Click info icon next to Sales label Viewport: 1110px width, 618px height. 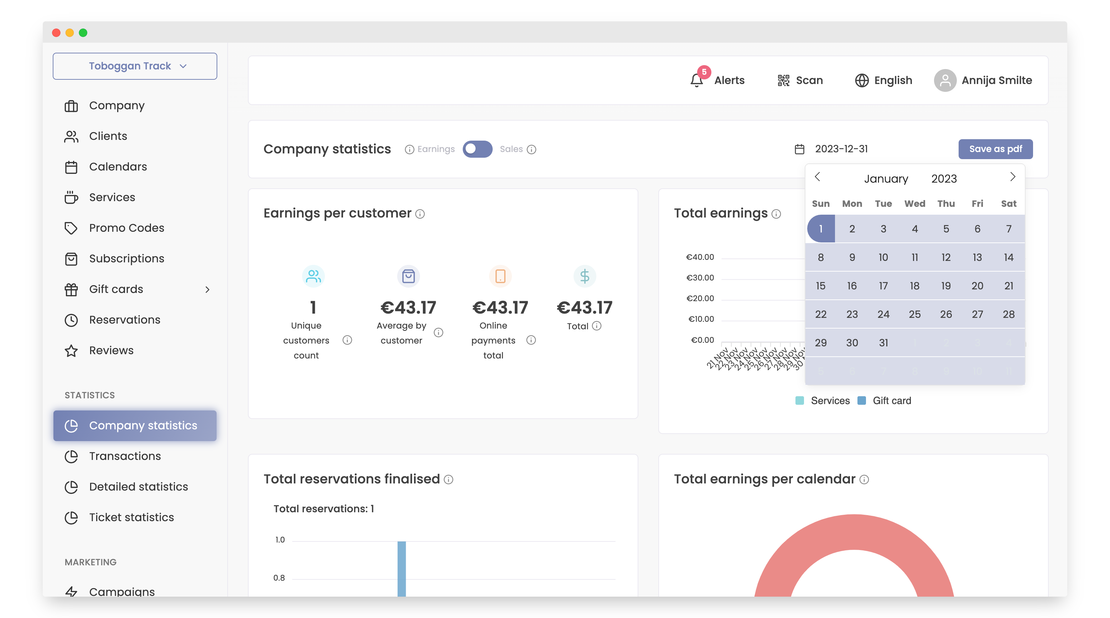pyautogui.click(x=532, y=149)
